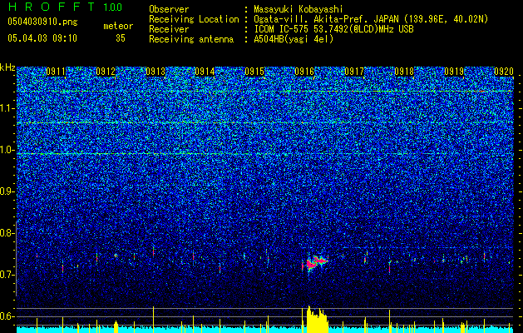Click the 0916 time marker
The width and height of the screenshot is (523, 333).
pyautogui.click(x=304, y=72)
